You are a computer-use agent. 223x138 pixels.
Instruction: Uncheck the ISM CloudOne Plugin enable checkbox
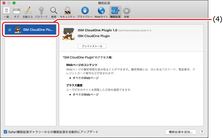10,30
